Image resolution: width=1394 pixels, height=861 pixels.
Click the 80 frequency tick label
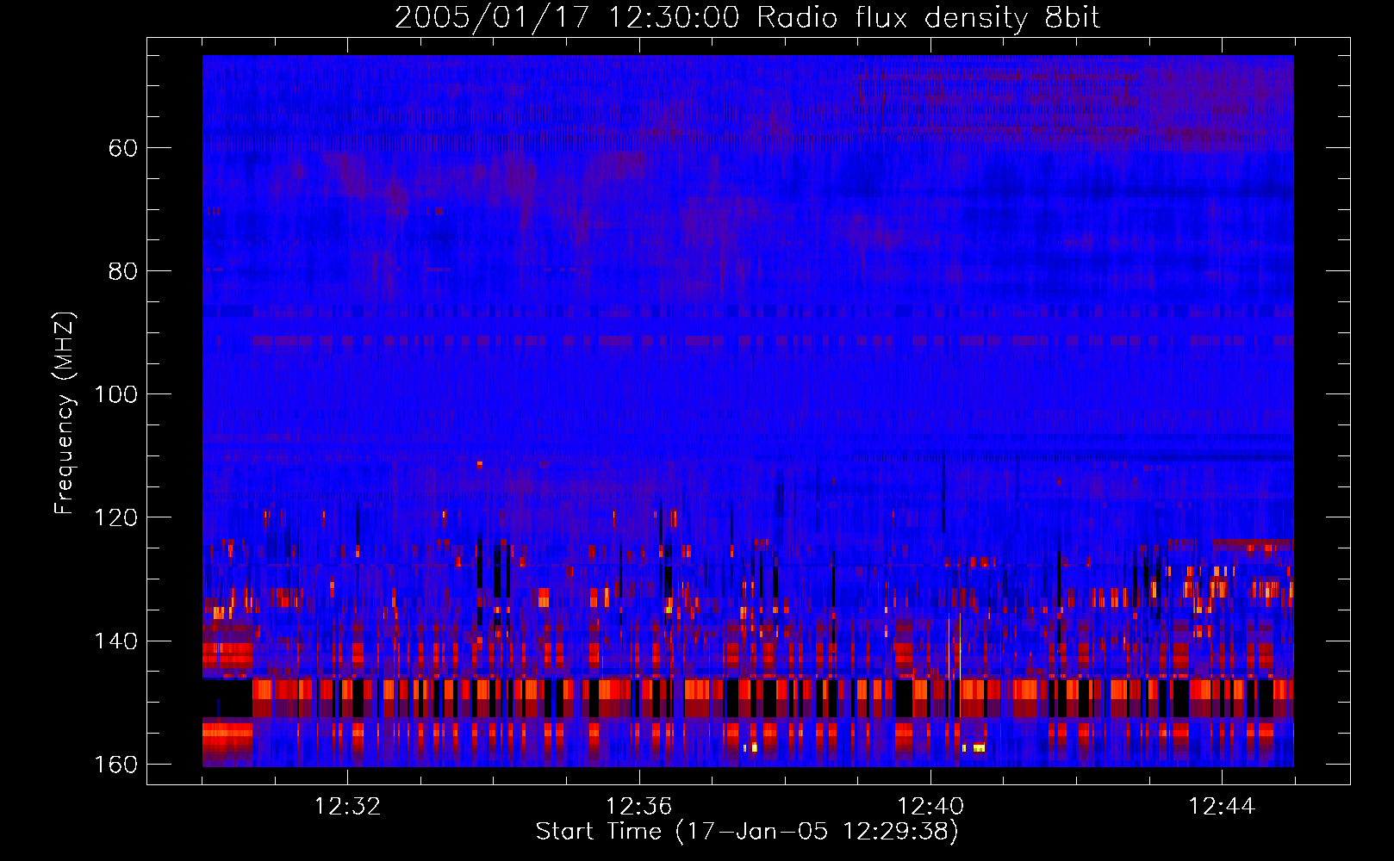click(x=123, y=271)
